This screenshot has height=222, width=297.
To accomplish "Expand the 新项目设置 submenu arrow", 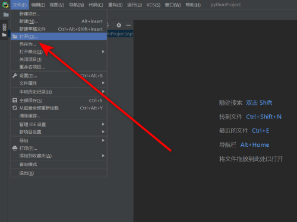I will (103, 131).
